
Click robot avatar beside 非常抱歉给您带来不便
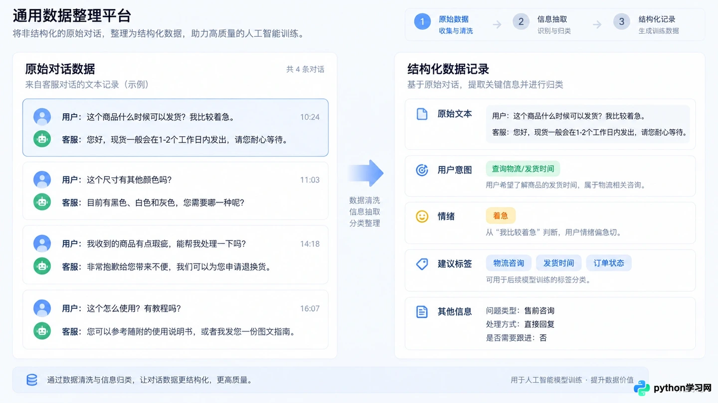pyautogui.click(x=42, y=266)
